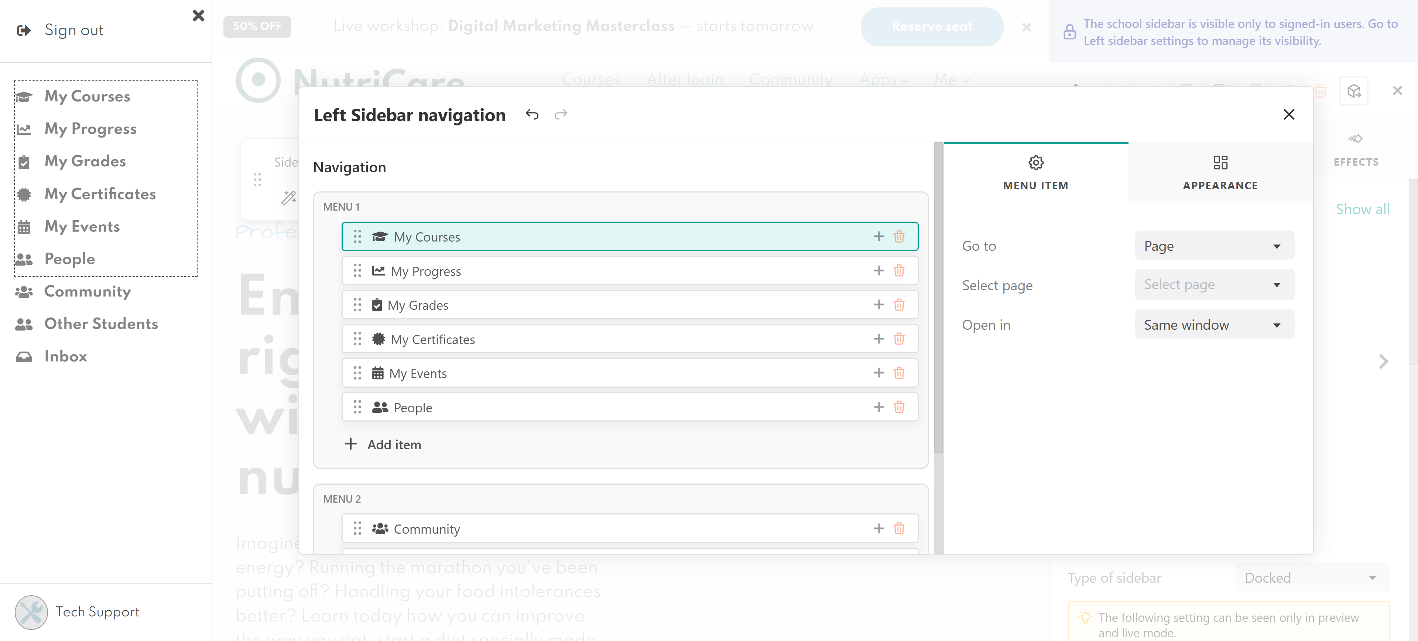The image size is (1418, 641).
Task: Select the My Progress item in Menu 1
Action: 630,270
